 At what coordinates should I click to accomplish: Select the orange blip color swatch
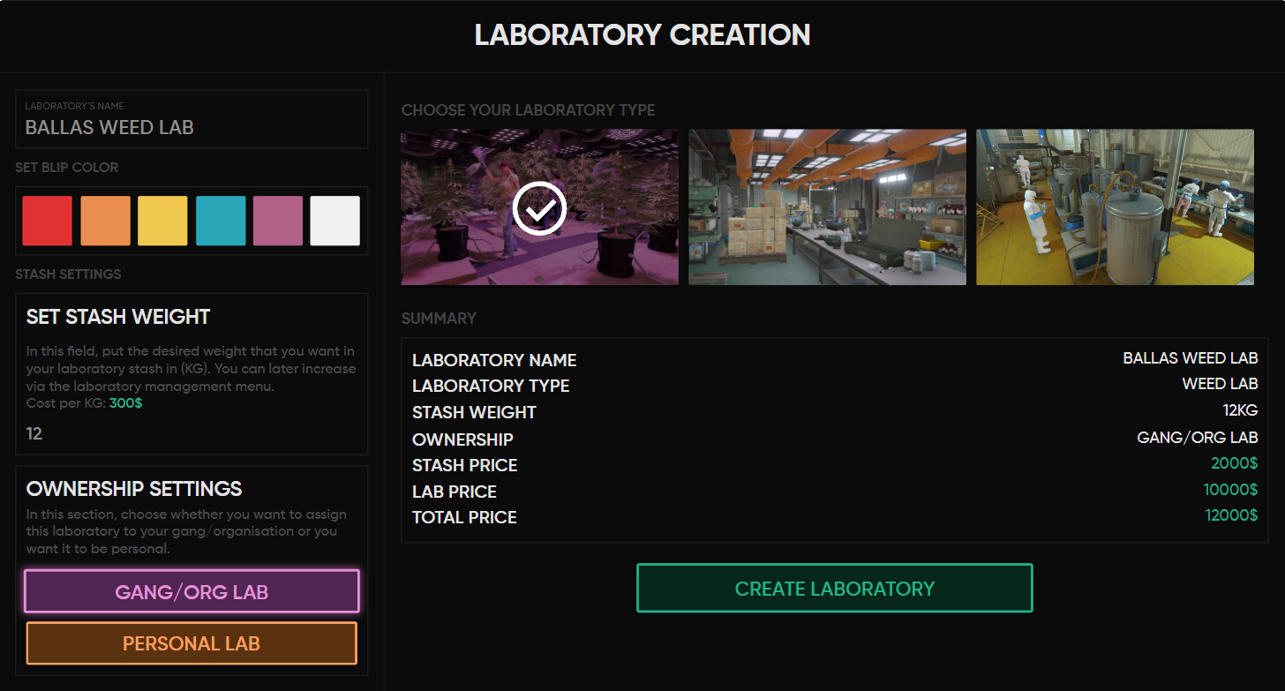coord(104,220)
